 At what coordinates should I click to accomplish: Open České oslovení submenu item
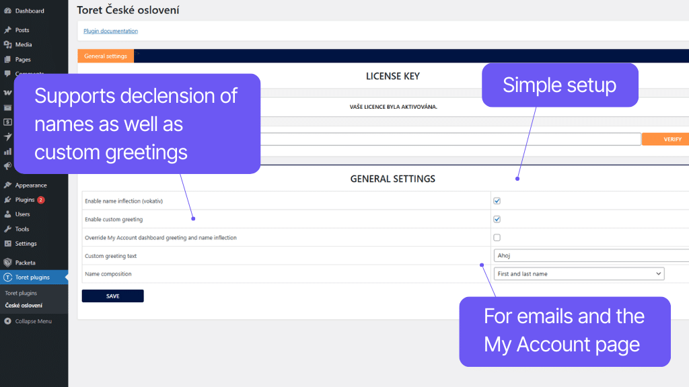pyautogui.click(x=24, y=306)
